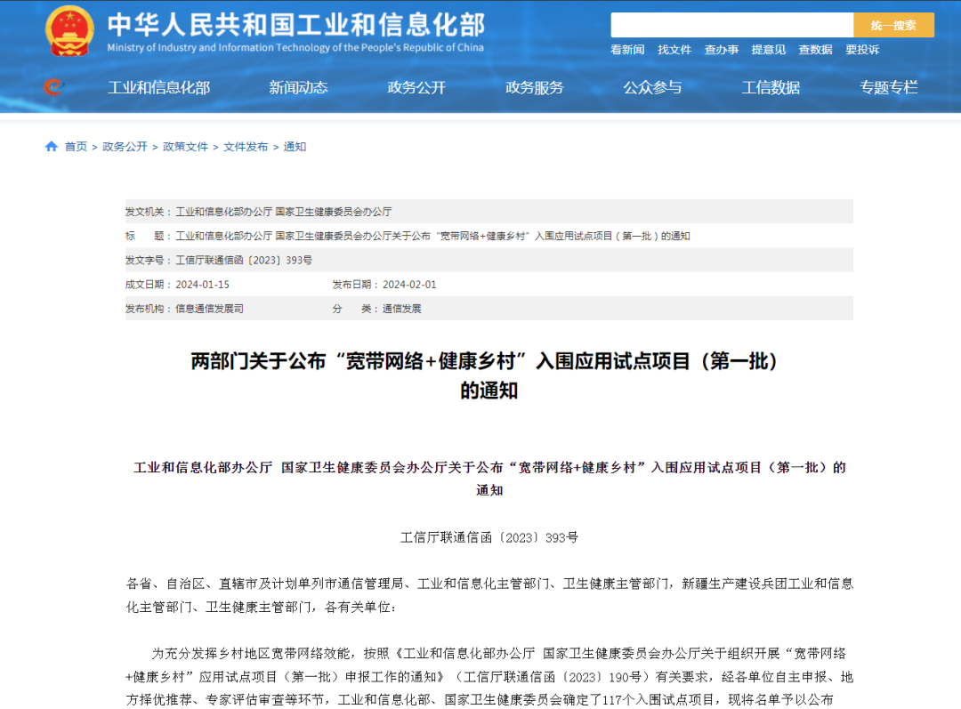Image resolution: width=961 pixels, height=709 pixels.
Task: Open the 政务公开 navigation menu
Action: (416, 87)
